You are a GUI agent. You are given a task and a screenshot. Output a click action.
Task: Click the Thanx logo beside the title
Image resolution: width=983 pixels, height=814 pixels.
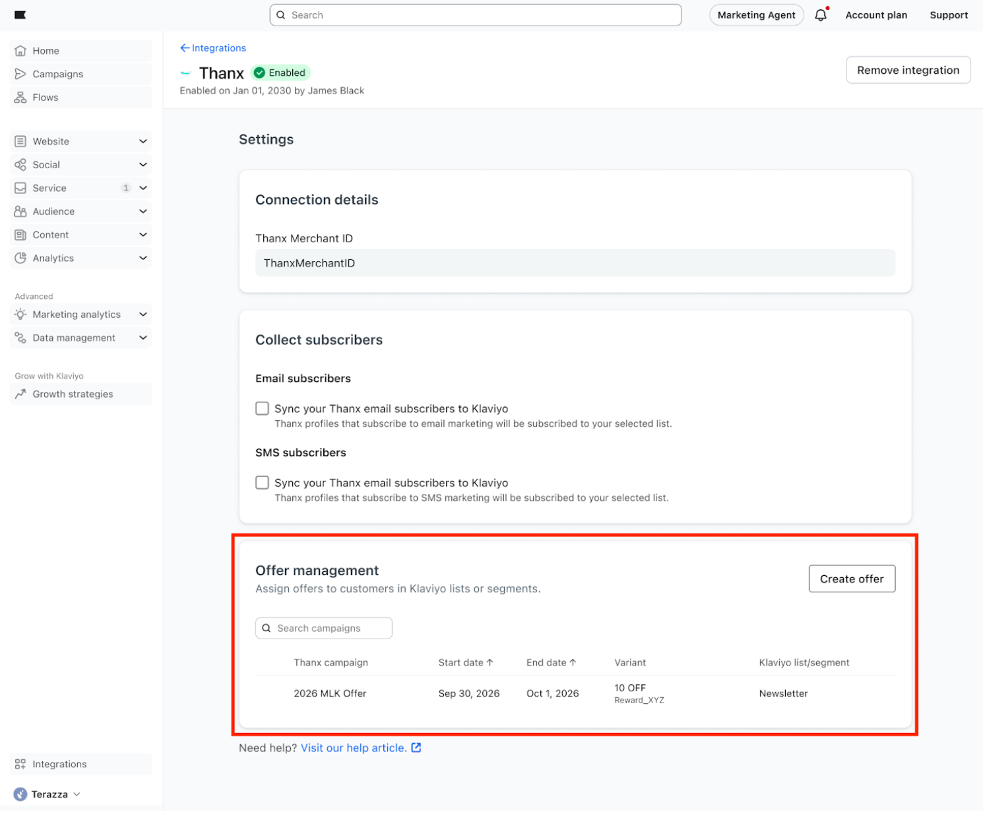[185, 73]
